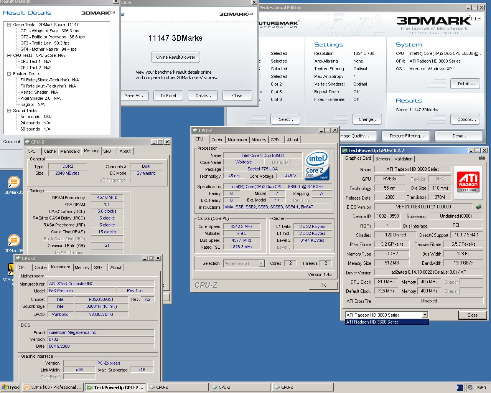Screen dimensions: 491x393
Task: Open the Processor #1 selection dropdown
Action: (261, 264)
